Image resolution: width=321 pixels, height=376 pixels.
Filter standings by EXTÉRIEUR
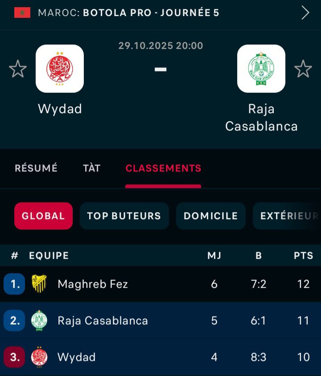pyautogui.click(x=288, y=216)
